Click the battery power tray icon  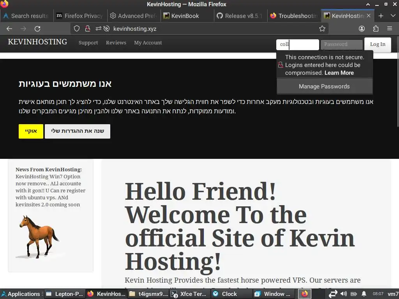tap(354, 294)
